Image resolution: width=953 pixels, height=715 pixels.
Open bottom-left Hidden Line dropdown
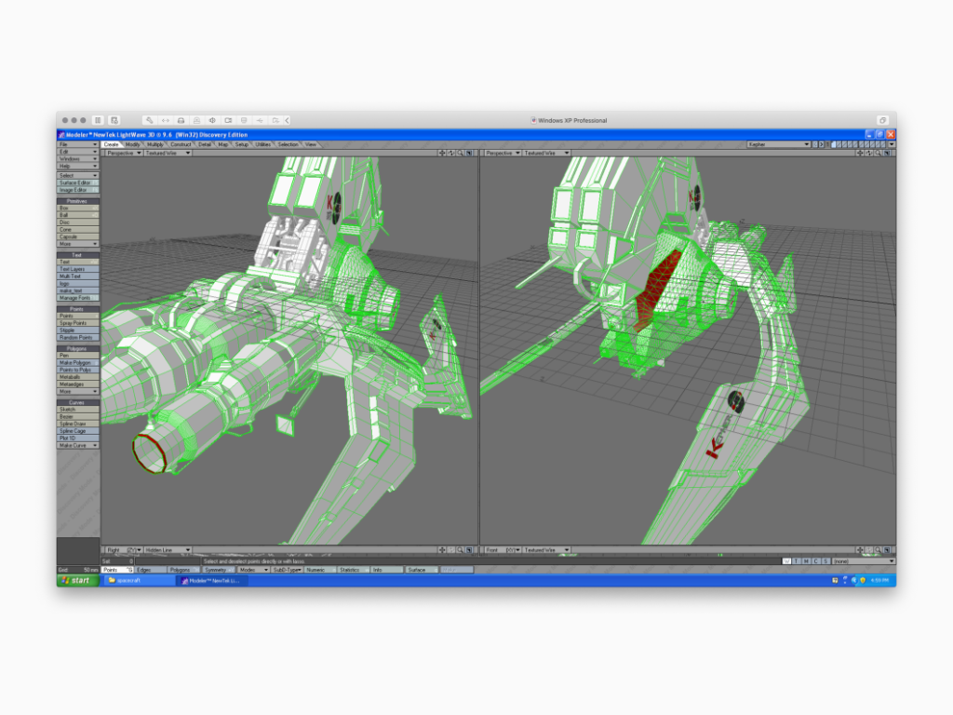click(x=168, y=550)
